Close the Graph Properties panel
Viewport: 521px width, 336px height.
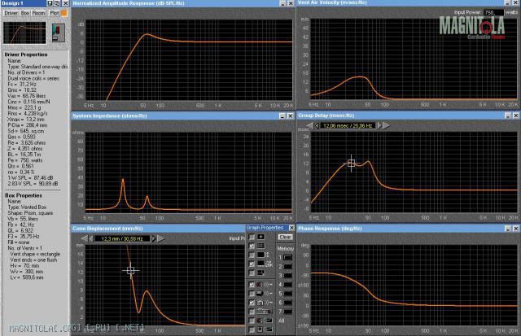[x=291, y=228]
